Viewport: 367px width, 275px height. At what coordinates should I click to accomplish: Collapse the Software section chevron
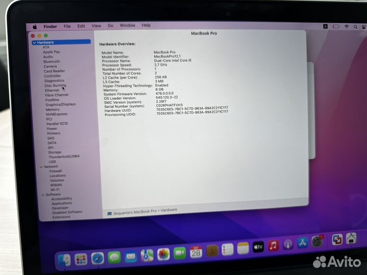pyautogui.click(x=43, y=195)
